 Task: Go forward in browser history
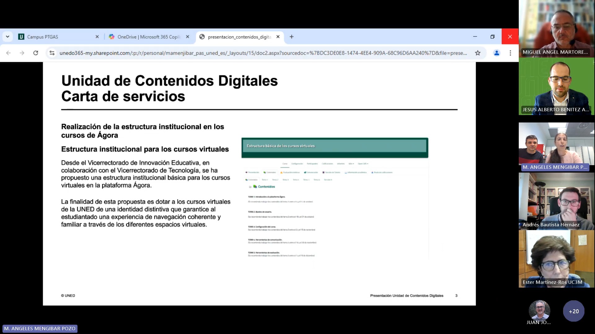22,53
